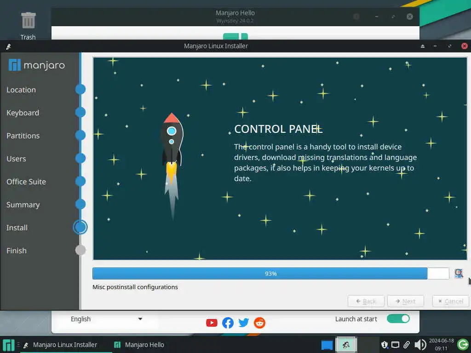Toggle the Launch at start switch
Screen dimensions: 471x353
398,319
